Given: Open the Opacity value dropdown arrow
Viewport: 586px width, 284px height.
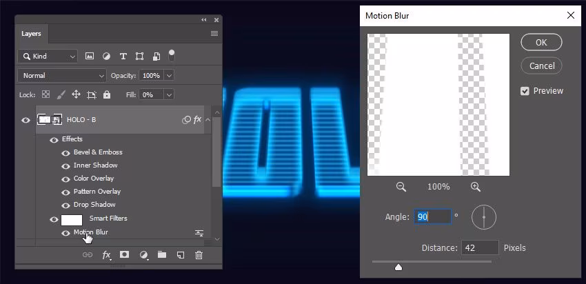Looking at the screenshot, I should pos(170,76).
